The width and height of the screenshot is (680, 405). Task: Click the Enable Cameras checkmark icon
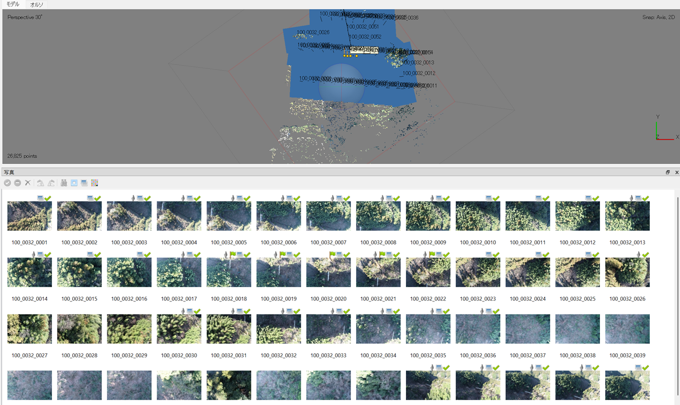(x=7, y=183)
